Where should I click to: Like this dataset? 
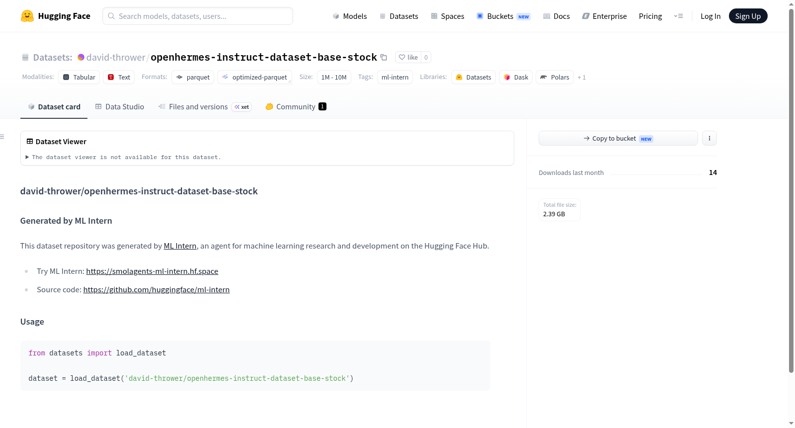[408, 57]
